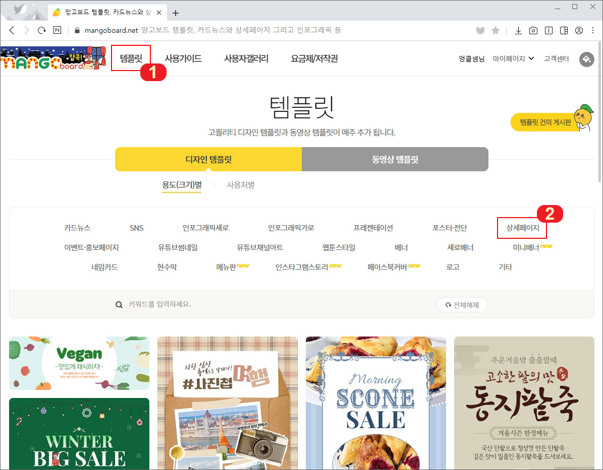Click the reset icon inside the 전체해제 button
The width and height of the screenshot is (603, 470).
[x=449, y=304]
